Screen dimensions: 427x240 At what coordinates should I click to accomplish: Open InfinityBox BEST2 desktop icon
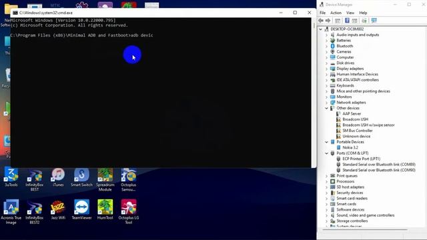pyautogui.click(x=35, y=212)
